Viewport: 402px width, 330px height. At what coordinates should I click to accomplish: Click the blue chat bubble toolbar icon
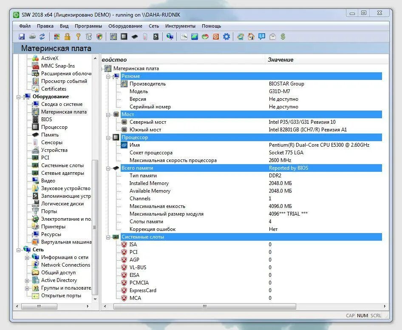point(262,37)
